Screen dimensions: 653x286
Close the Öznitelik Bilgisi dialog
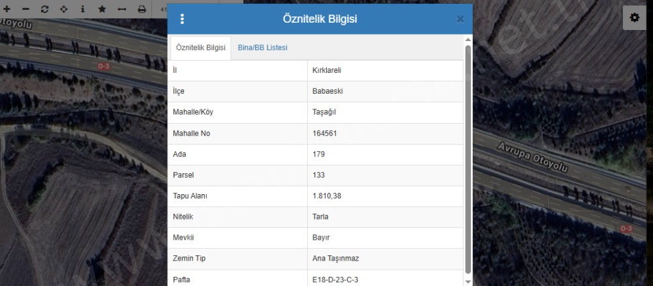[460, 19]
